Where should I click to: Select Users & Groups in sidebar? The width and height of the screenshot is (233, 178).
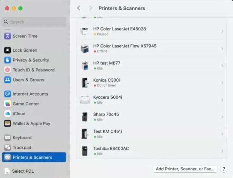click(28, 80)
